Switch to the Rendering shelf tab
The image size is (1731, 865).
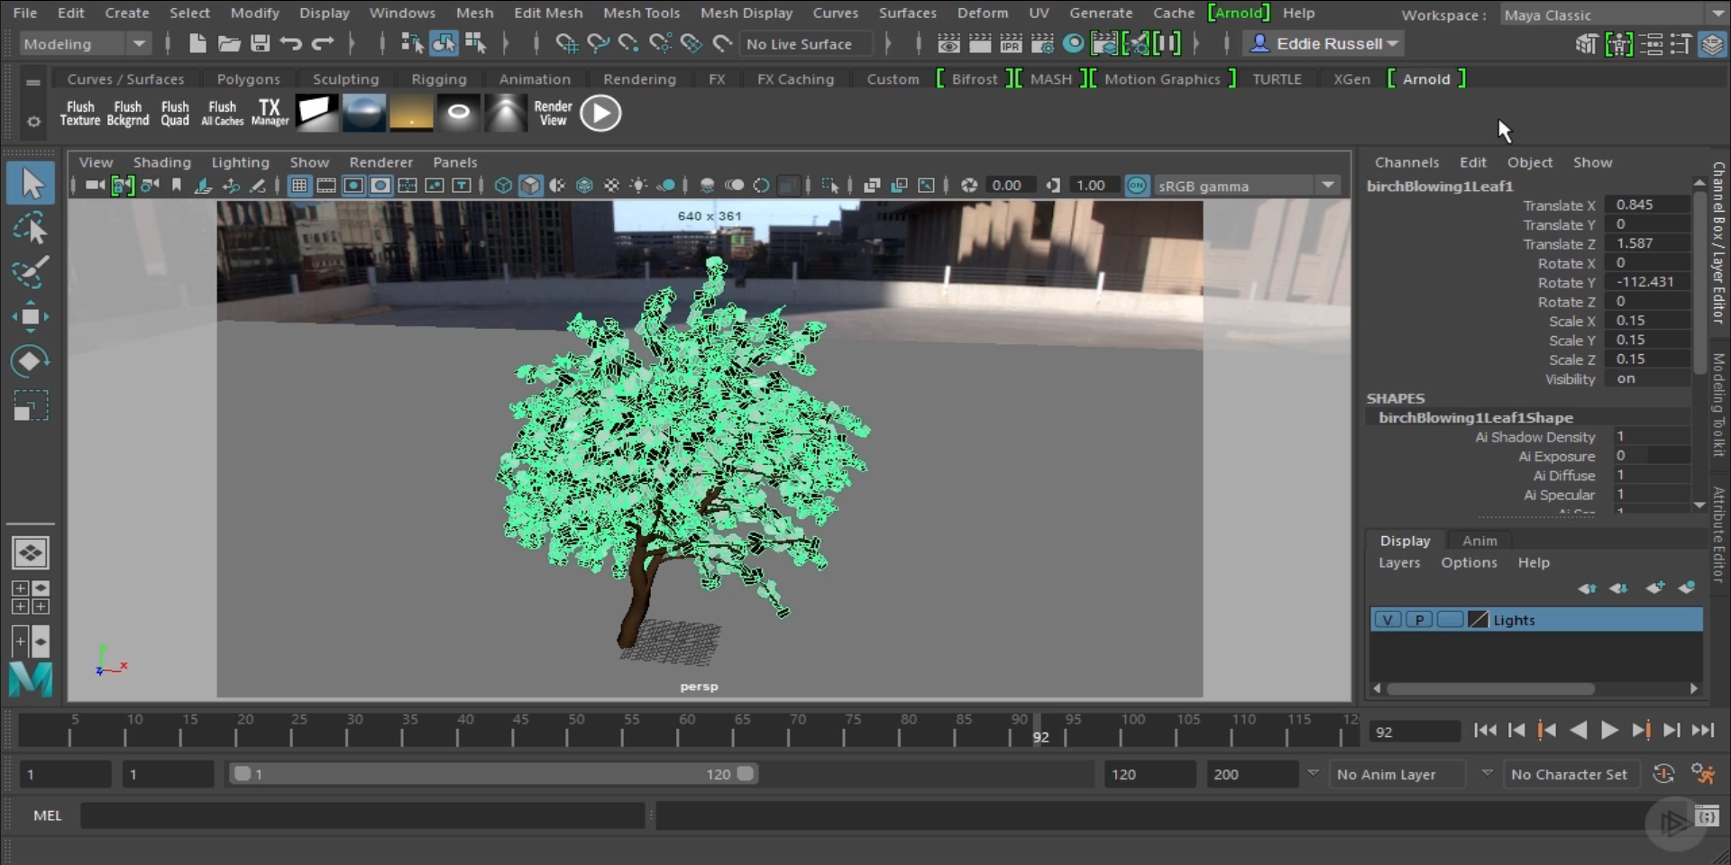639,79
